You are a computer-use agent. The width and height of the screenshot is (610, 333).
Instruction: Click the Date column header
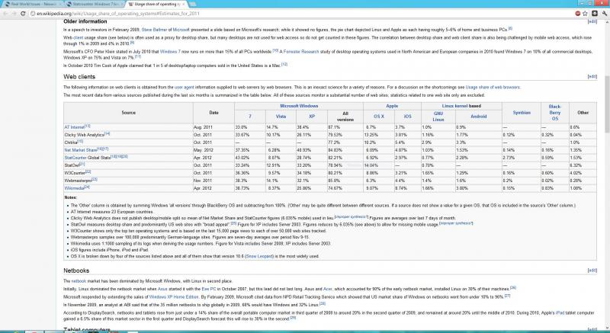213,113
